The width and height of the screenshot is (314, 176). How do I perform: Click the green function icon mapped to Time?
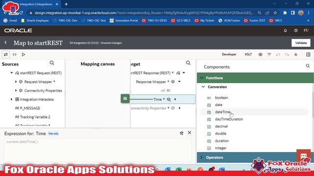125,99
